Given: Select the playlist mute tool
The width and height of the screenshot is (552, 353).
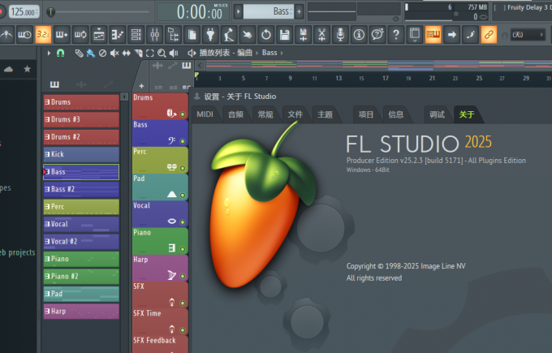Looking at the screenshot, I should (114, 53).
